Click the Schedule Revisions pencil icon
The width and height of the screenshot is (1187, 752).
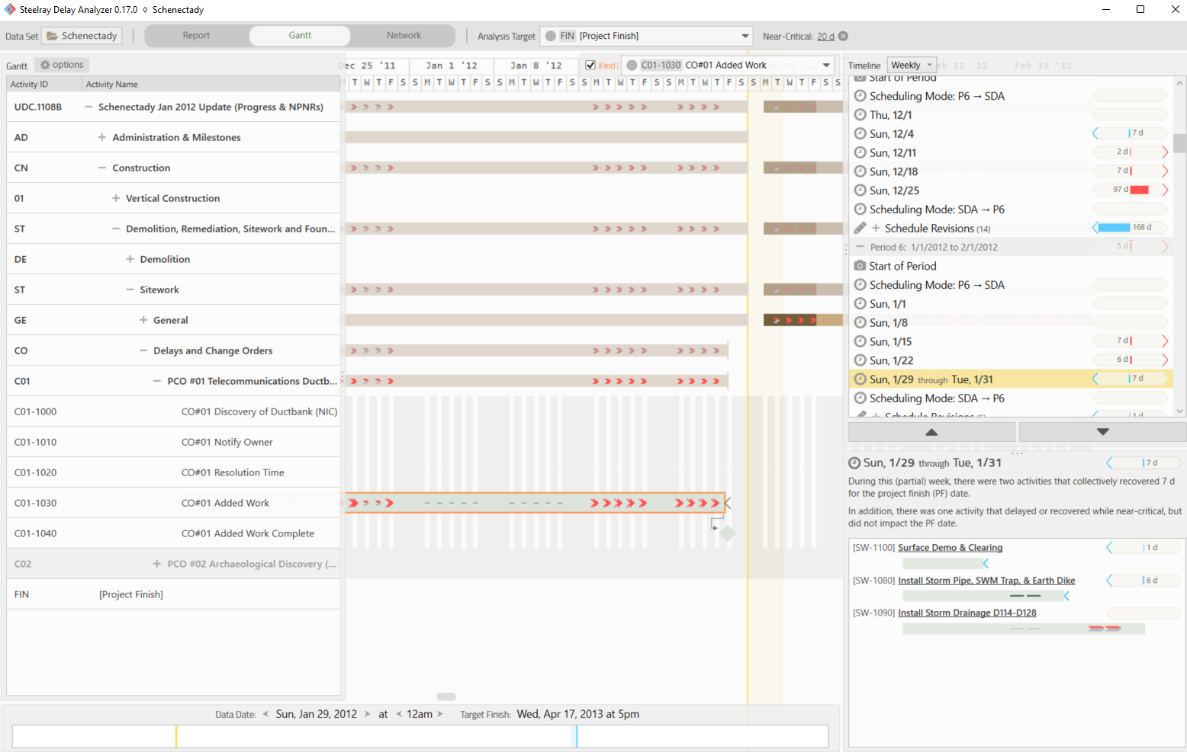click(860, 228)
